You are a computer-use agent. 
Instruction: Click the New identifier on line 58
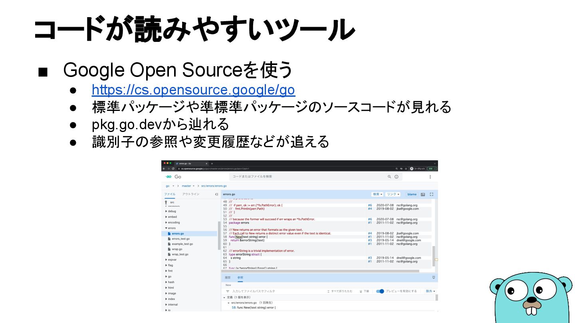coord(238,237)
